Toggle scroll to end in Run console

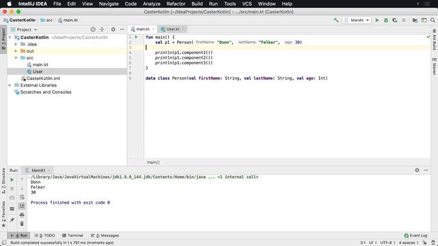coord(22,206)
